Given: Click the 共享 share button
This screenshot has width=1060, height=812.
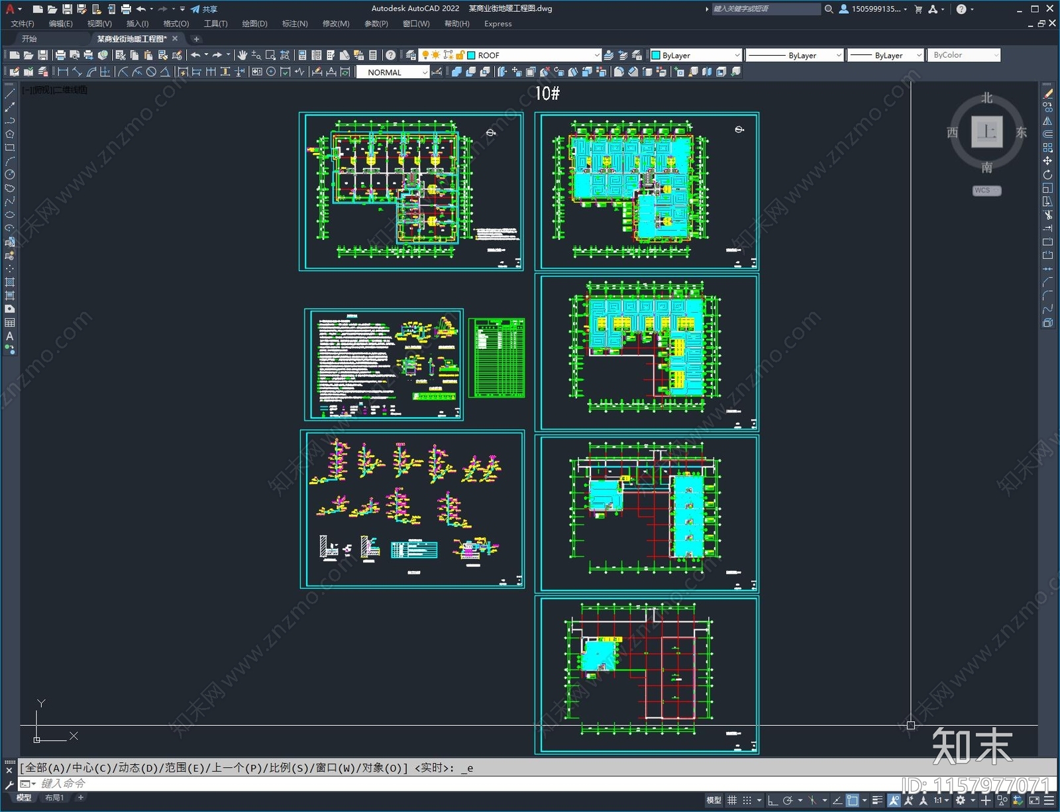Looking at the screenshot, I should (204, 9).
